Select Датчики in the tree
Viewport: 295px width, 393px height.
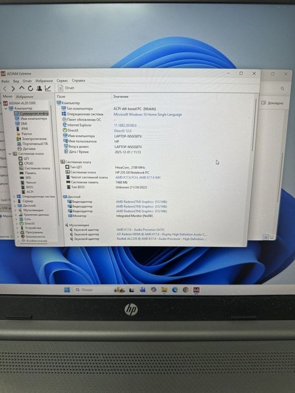point(29,149)
